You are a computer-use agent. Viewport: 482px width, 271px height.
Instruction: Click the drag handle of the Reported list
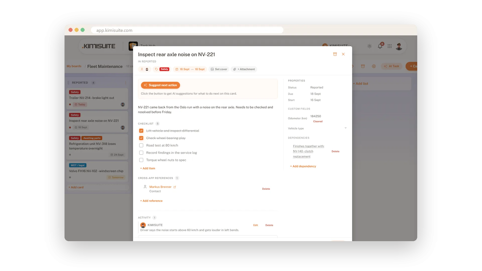[x=68, y=83]
